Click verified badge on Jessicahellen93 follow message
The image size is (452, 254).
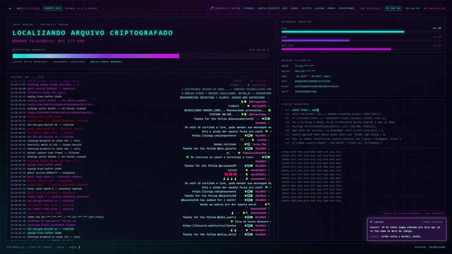(268, 119)
